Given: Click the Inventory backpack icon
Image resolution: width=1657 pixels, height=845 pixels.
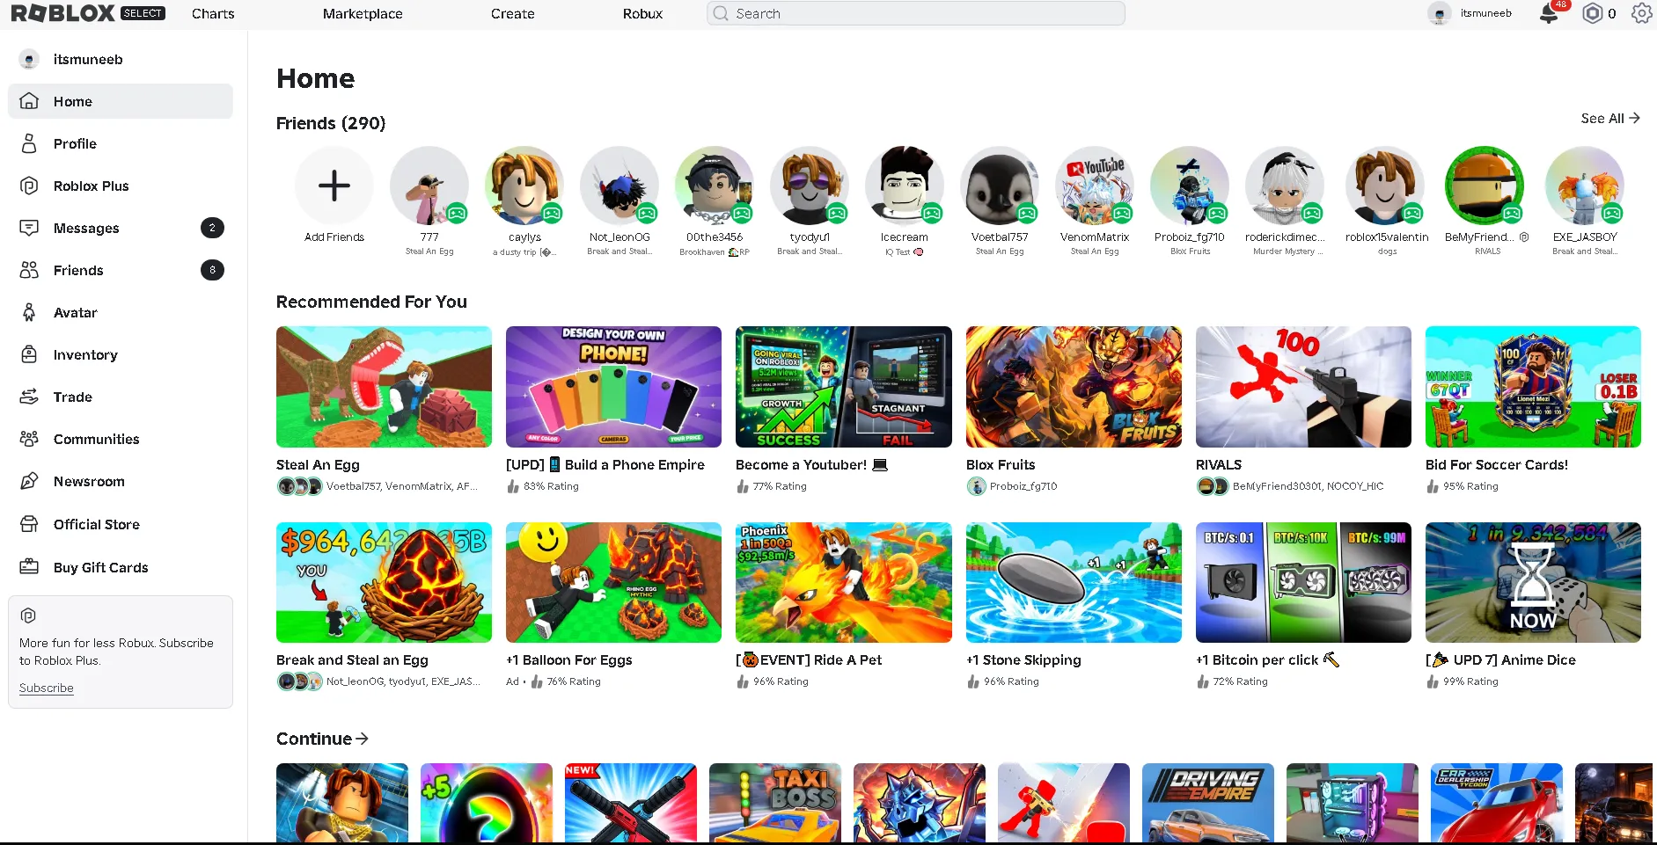Looking at the screenshot, I should click(29, 354).
